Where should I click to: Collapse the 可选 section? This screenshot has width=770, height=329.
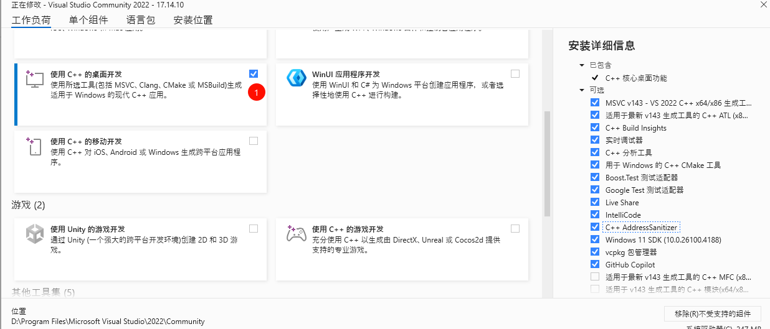(582, 90)
